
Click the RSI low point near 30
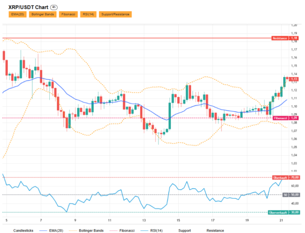pyautogui.click(x=67, y=212)
